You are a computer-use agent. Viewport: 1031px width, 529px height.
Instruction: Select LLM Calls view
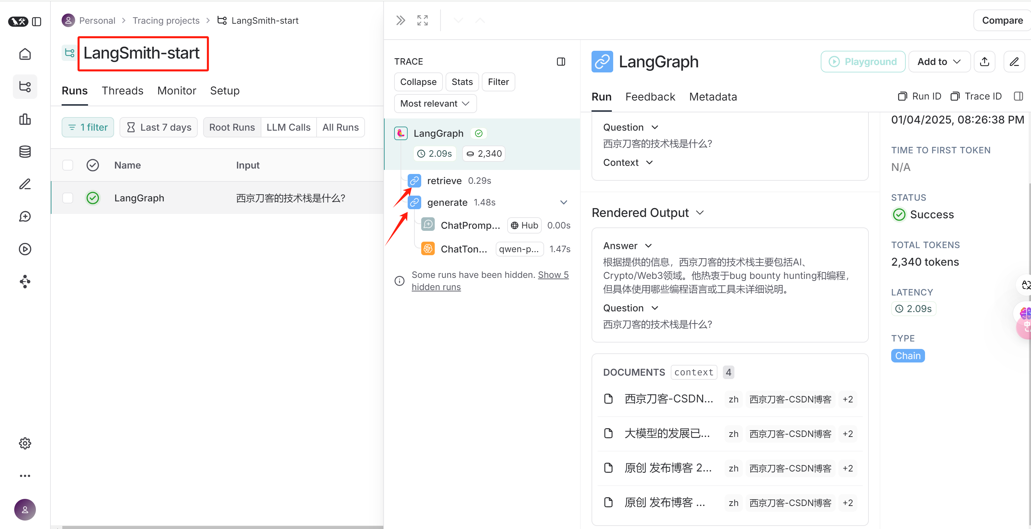(x=288, y=127)
